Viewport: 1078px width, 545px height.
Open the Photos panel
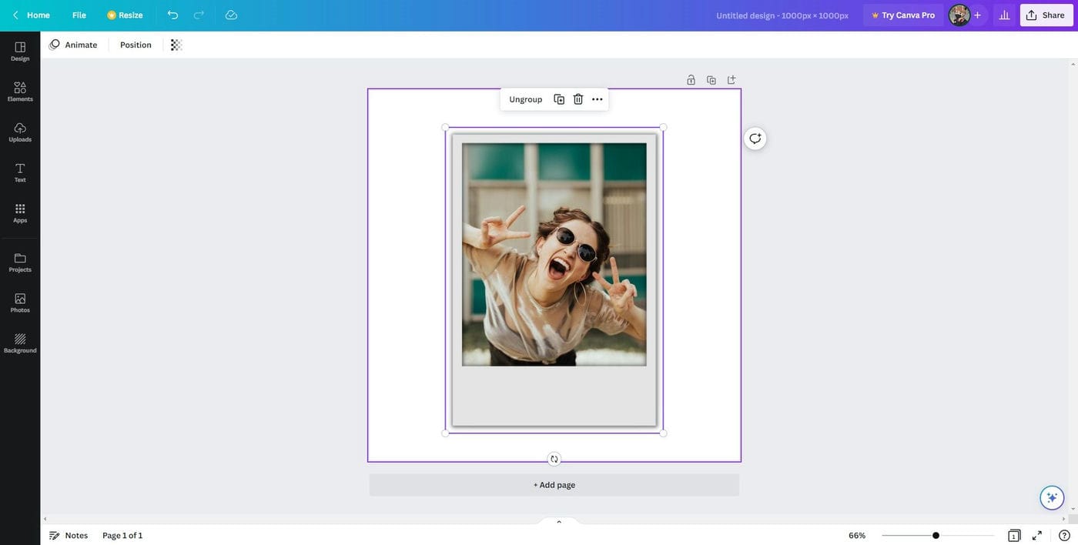click(20, 299)
